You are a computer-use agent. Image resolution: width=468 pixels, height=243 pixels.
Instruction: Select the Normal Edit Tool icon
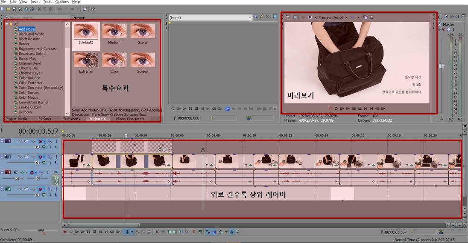coord(127,232)
